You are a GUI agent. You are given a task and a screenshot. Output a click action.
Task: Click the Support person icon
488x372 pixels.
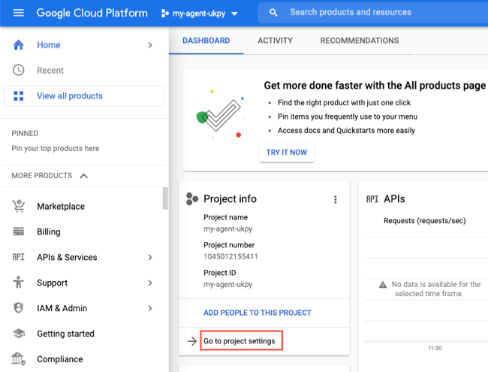[19, 283]
